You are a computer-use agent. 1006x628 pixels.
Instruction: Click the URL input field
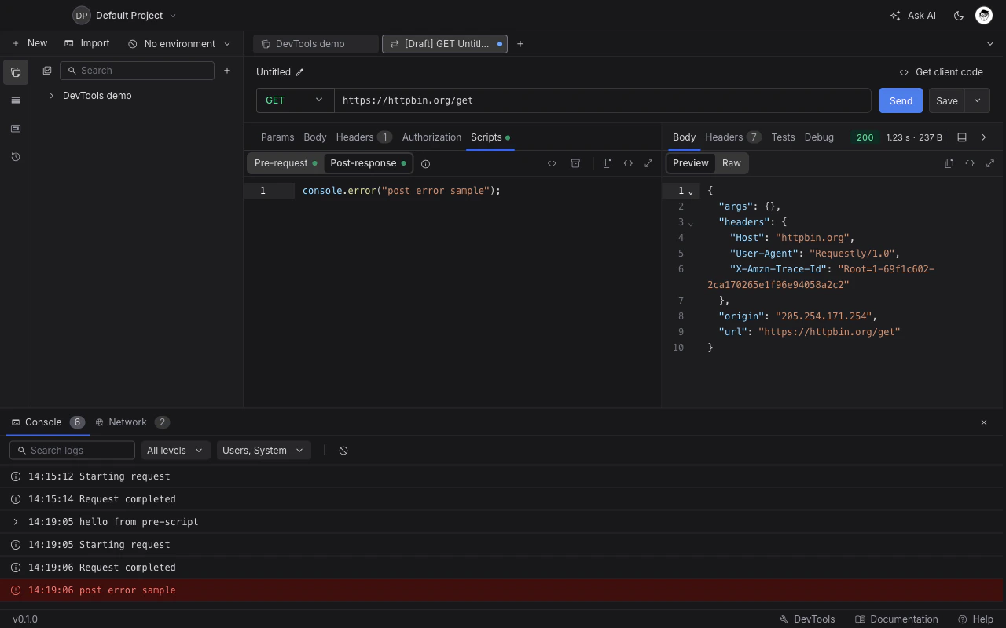pos(603,100)
